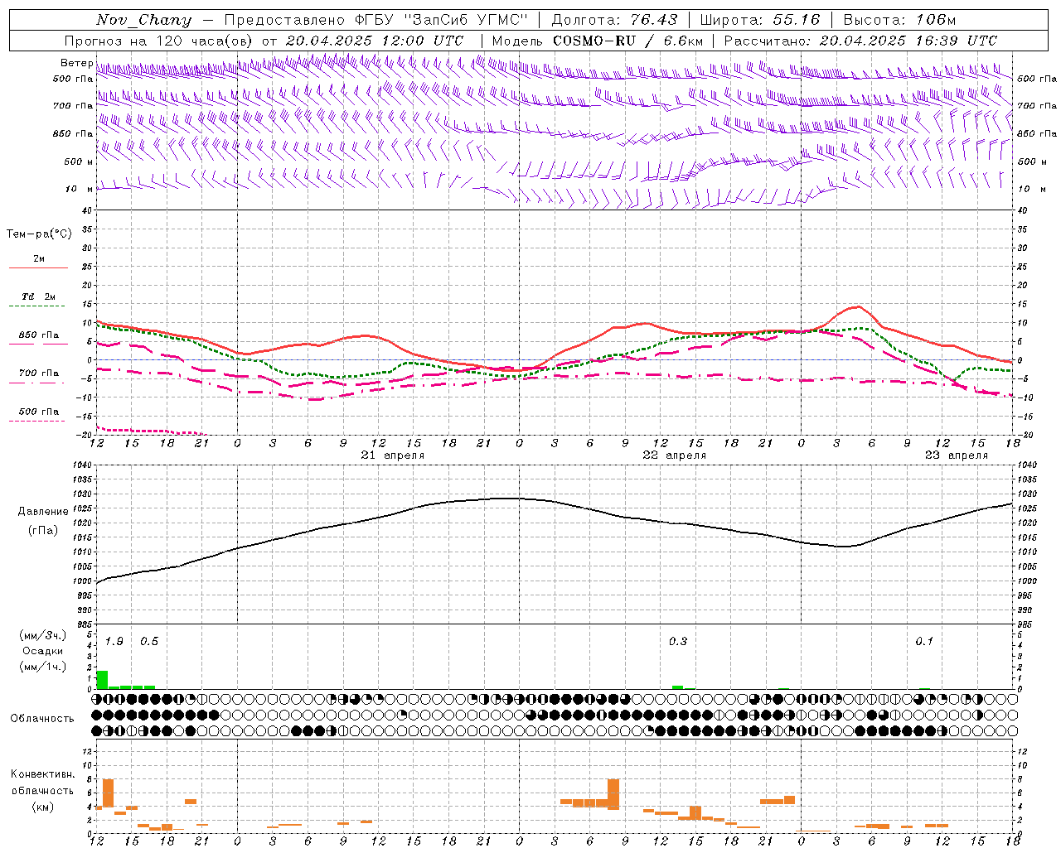1061x848 pixels.
Task: Click the Td 2м dashed legend line
Action: point(38,306)
